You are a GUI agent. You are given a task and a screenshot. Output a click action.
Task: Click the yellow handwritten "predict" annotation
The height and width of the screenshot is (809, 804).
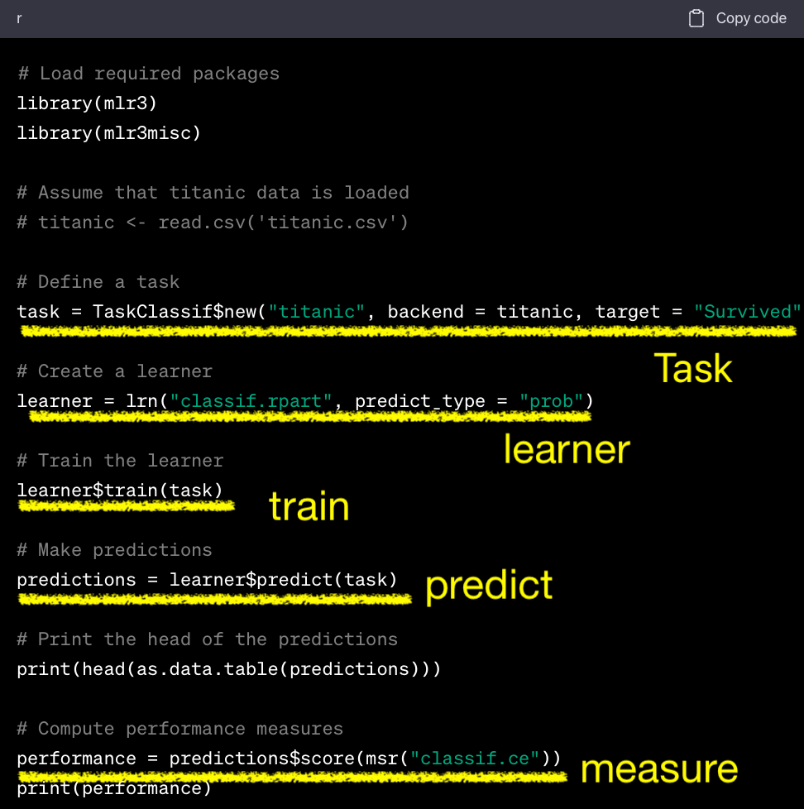point(489,586)
